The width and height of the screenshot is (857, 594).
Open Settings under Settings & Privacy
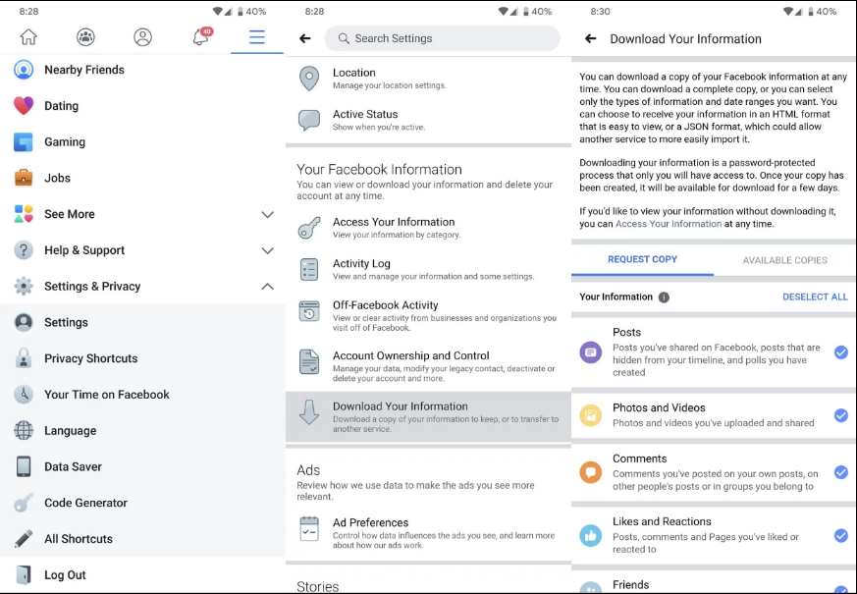142,322
